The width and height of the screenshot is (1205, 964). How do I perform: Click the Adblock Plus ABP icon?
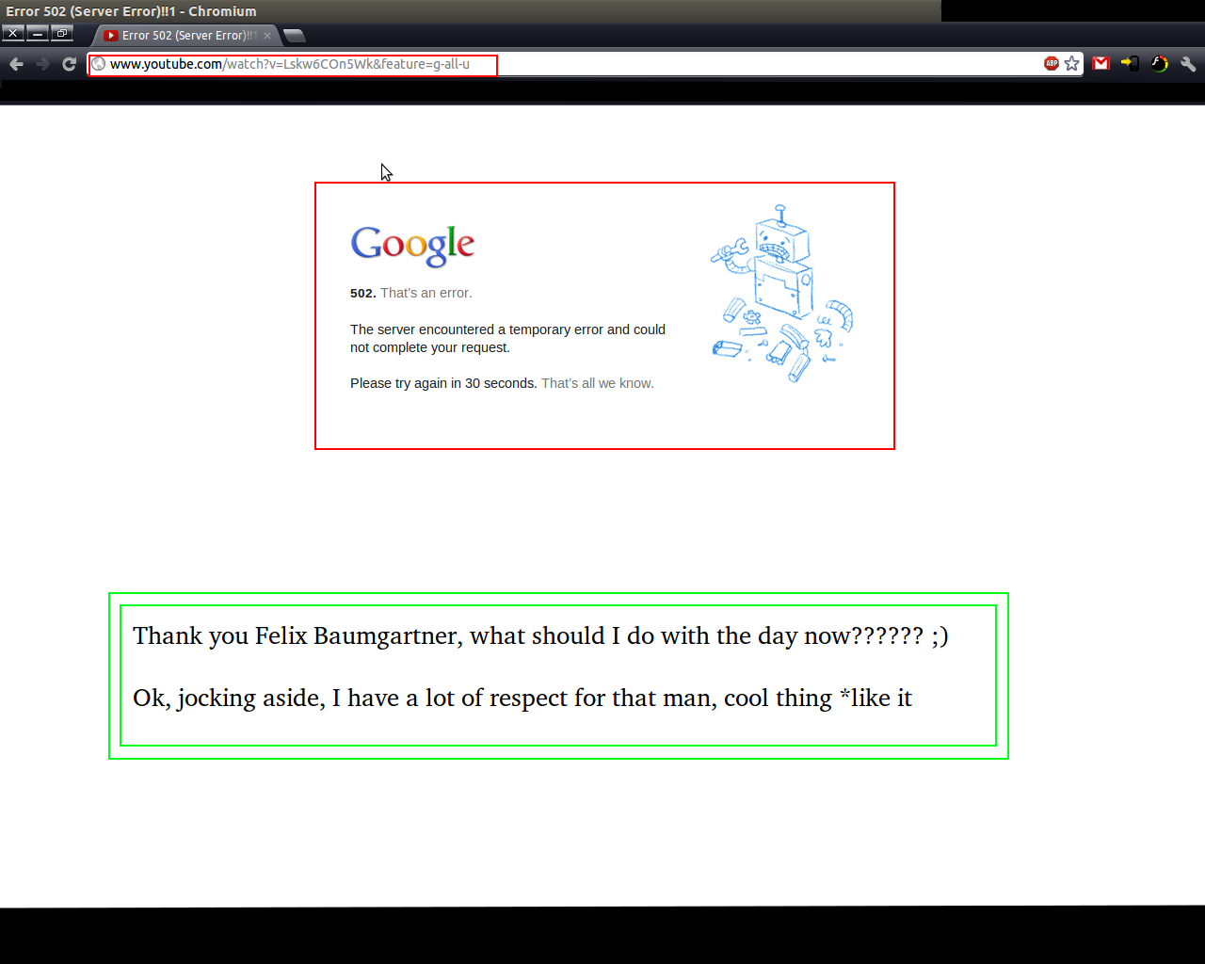click(x=1052, y=63)
